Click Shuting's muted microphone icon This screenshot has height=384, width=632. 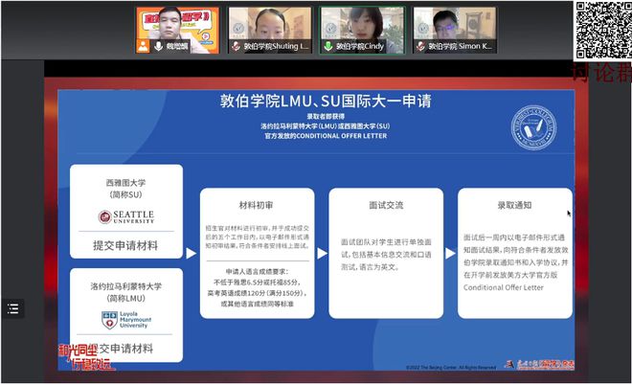[237, 46]
